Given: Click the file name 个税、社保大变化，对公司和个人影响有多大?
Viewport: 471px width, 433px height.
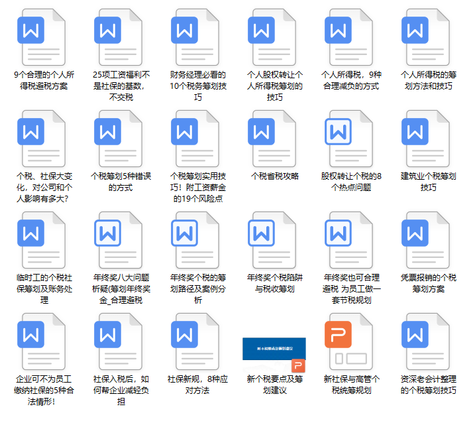Looking at the screenshot, I should pos(44,188).
